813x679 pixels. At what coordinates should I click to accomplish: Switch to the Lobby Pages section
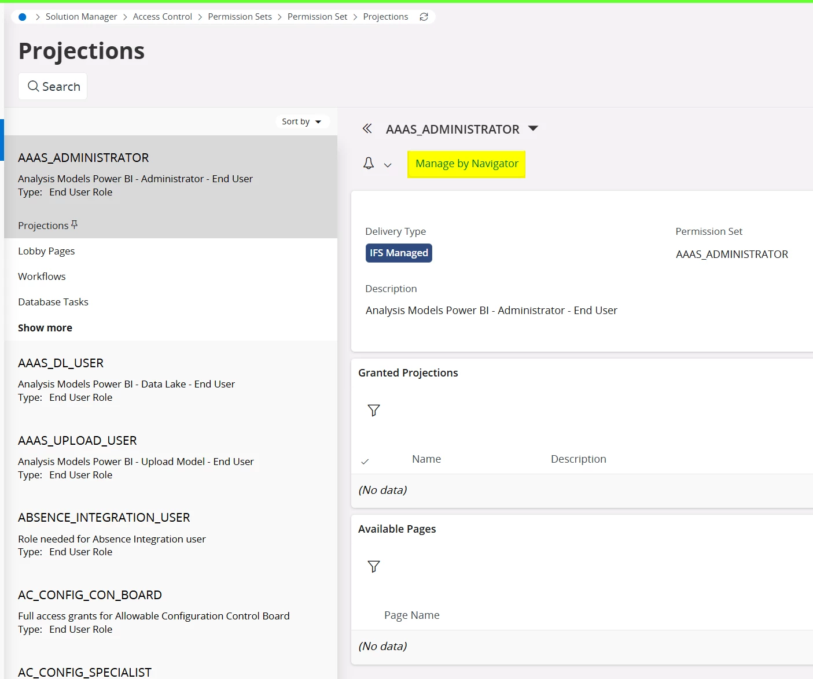click(46, 251)
